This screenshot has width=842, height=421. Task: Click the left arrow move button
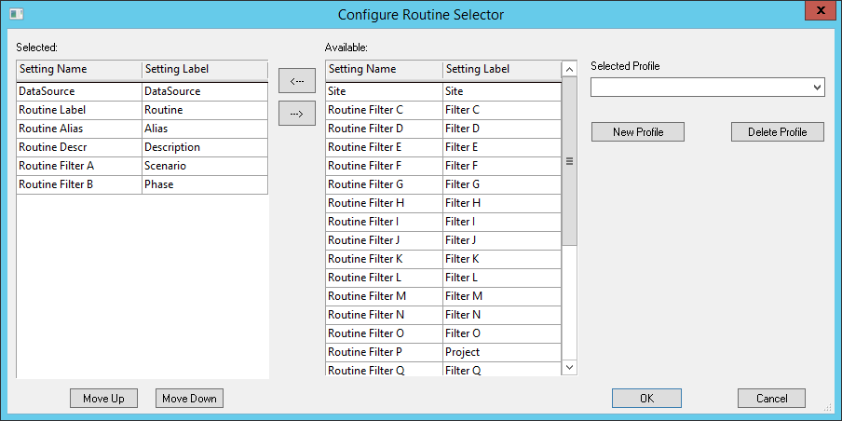click(297, 81)
